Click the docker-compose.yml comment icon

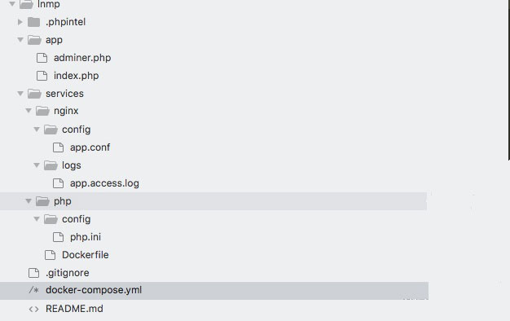point(34,290)
